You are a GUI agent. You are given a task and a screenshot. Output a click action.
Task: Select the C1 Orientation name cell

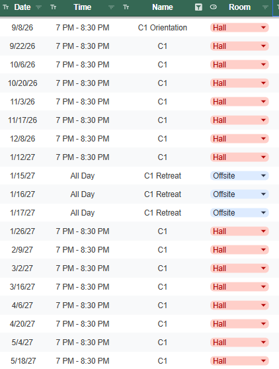tap(163, 28)
